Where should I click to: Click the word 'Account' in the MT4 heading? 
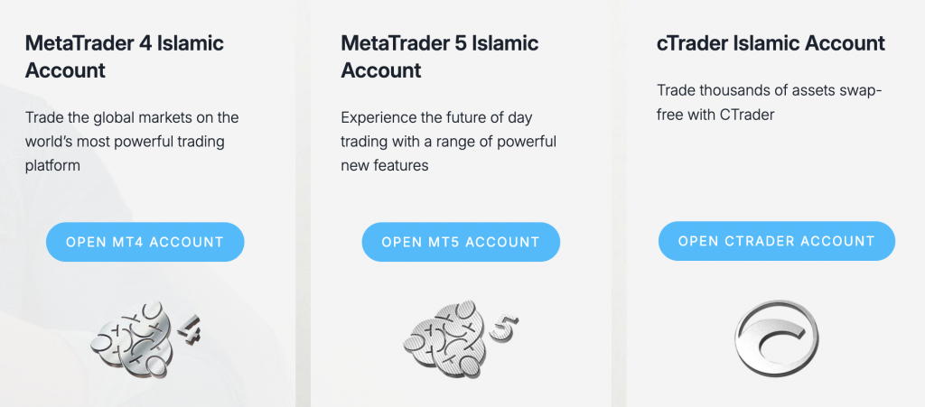pos(65,70)
